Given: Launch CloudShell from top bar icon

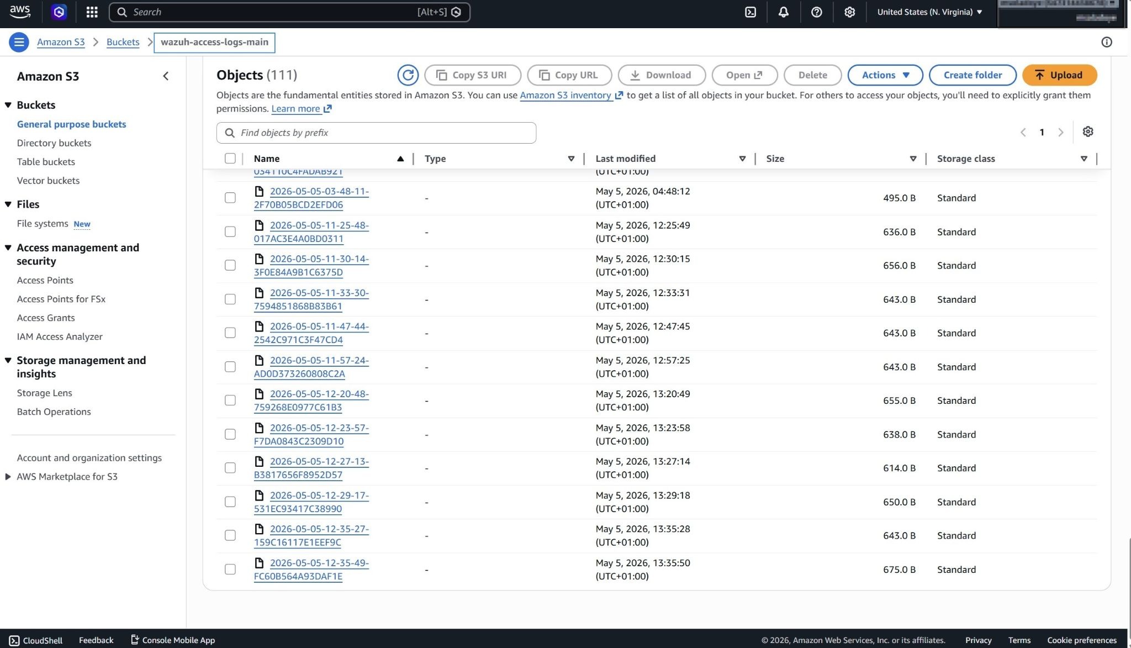Looking at the screenshot, I should 751,12.
